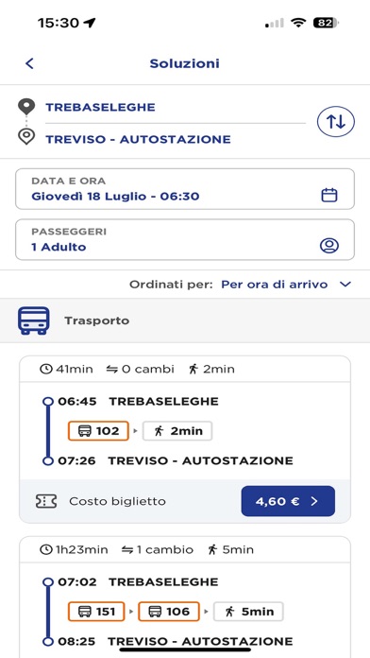The image size is (370, 658).
Task: Tap the 2min walking segment badge
Action: (177, 431)
